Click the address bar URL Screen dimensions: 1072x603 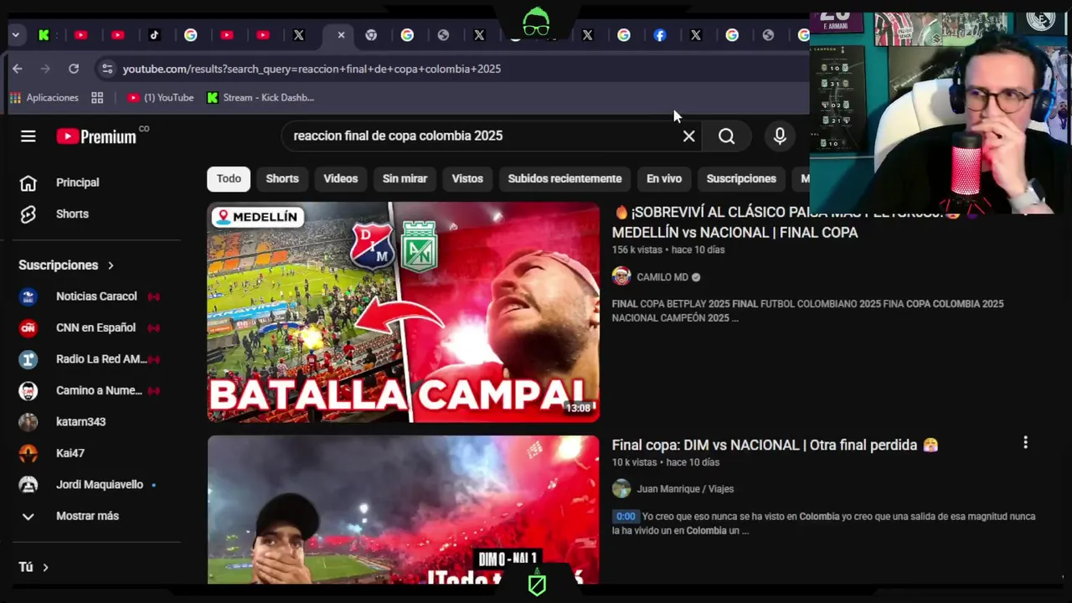(x=312, y=69)
